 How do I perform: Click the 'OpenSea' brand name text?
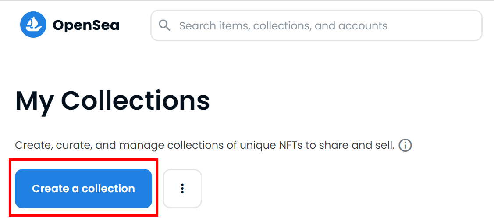click(86, 25)
